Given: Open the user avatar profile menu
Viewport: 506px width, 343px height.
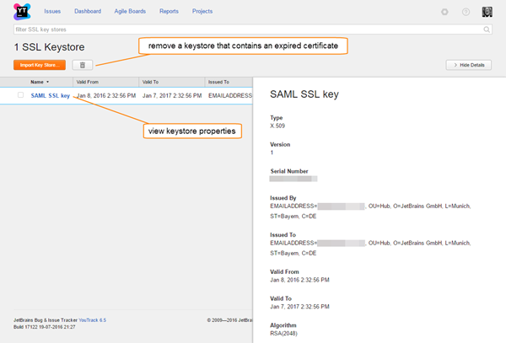Looking at the screenshot, I should coord(487,12).
